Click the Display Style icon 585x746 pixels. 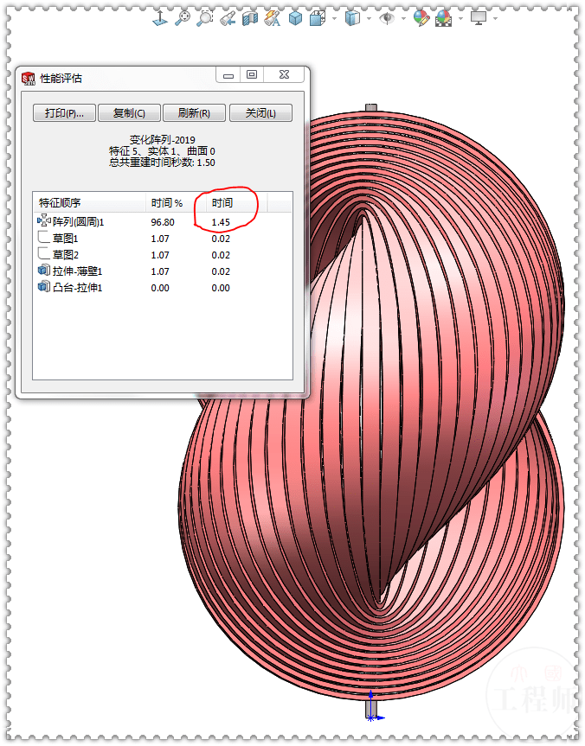pyautogui.click(x=352, y=18)
